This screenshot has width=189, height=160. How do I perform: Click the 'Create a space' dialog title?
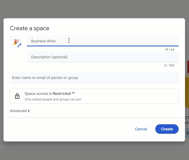click(x=29, y=28)
